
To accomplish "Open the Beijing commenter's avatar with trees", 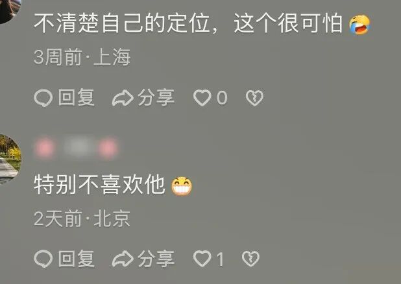I will [10, 159].
